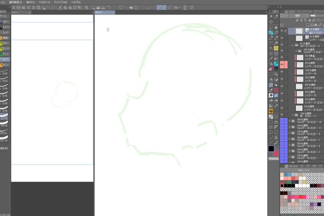Select the ペン sub tool group
The width and height of the screenshot is (324, 216).
coord(4,16)
